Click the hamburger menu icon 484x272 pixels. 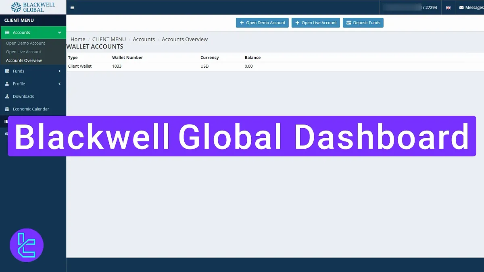72,7
